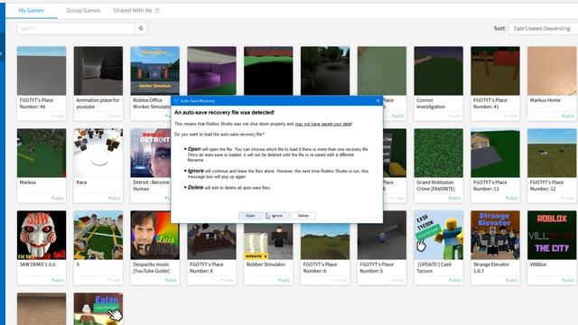
Task: Select FGOTYT's Place Number: 41 thumbnail
Action: pyautogui.click(x=496, y=70)
